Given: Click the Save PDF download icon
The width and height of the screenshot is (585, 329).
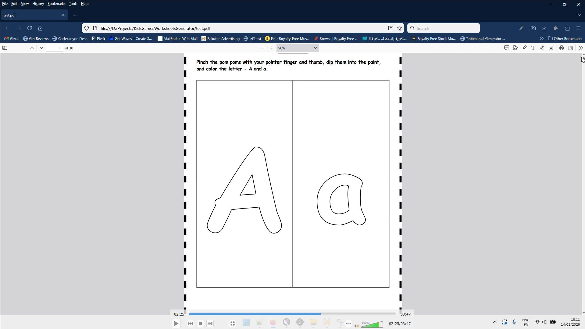Looking at the screenshot, I should 570,48.
